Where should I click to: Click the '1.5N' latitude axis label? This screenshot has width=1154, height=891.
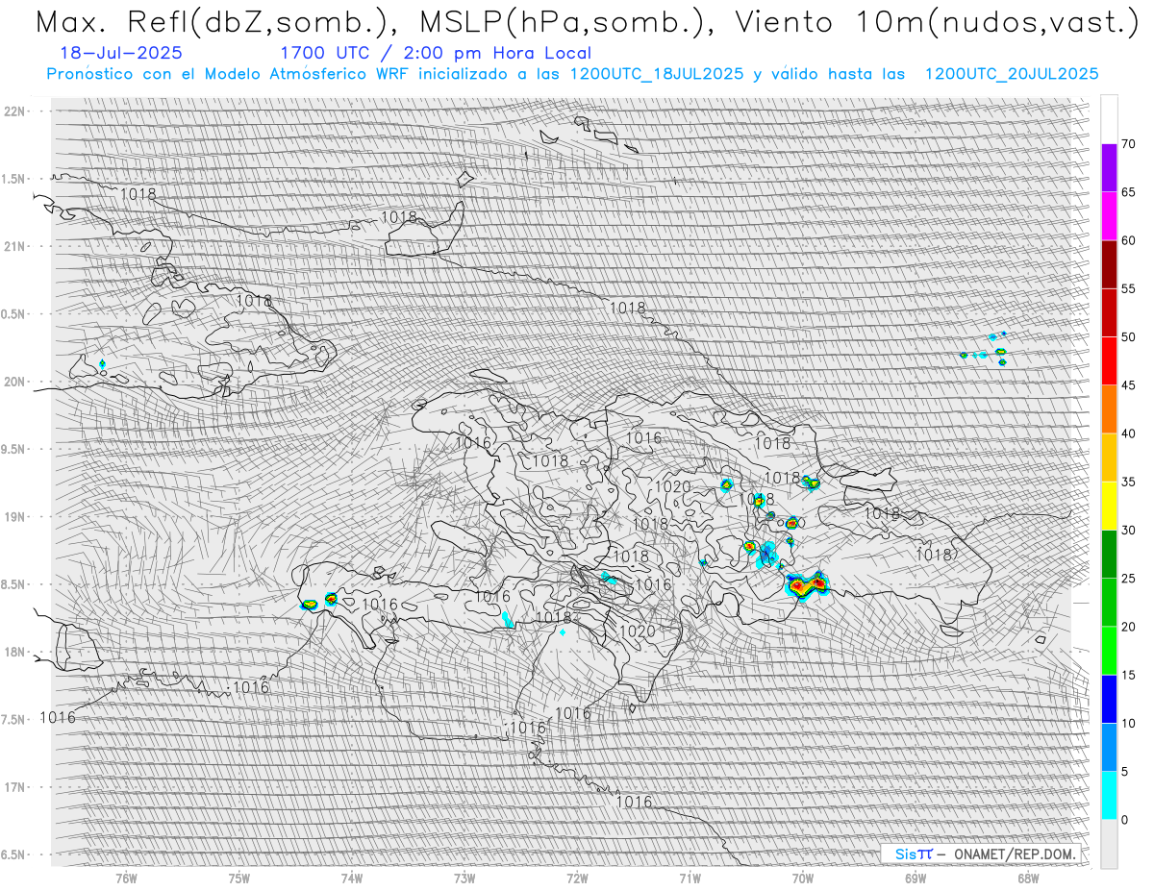[x=13, y=179]
